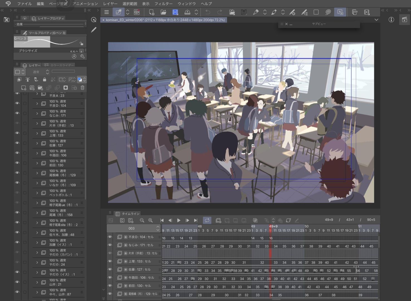Viewport: 411px width, 301px height.
Task: Select the pen tool icon left of canvas
Action: [x=94, y=30]
